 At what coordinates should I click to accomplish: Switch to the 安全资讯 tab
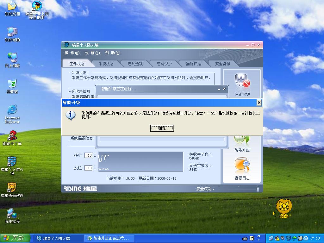(222, 64)
